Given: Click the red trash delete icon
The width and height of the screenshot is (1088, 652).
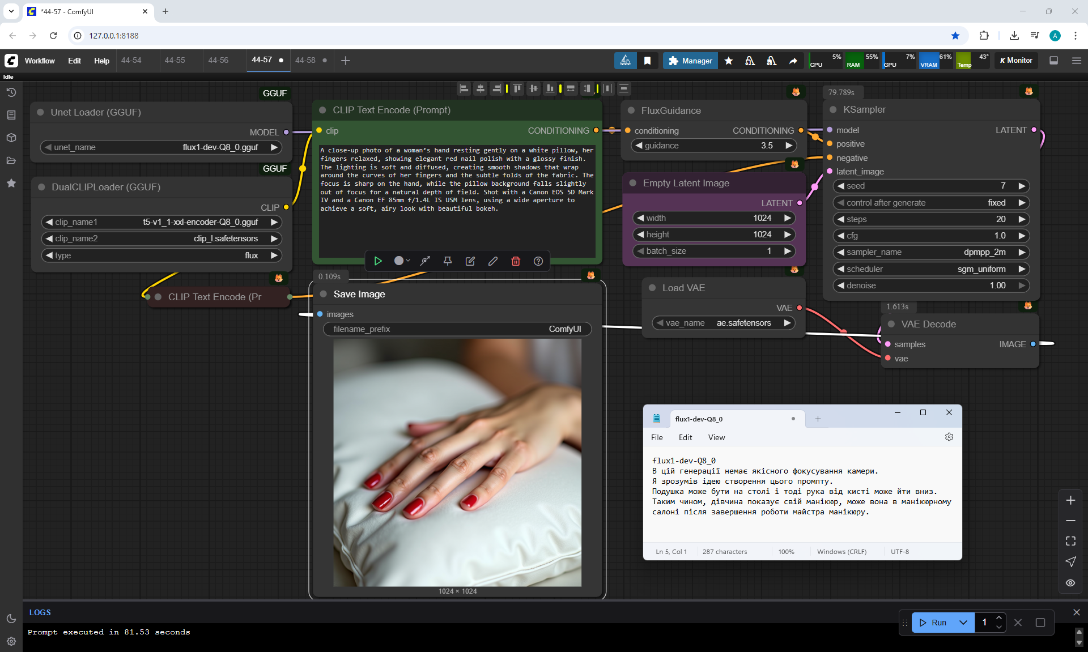Looking at the screenshot, I should coord(515,261).
